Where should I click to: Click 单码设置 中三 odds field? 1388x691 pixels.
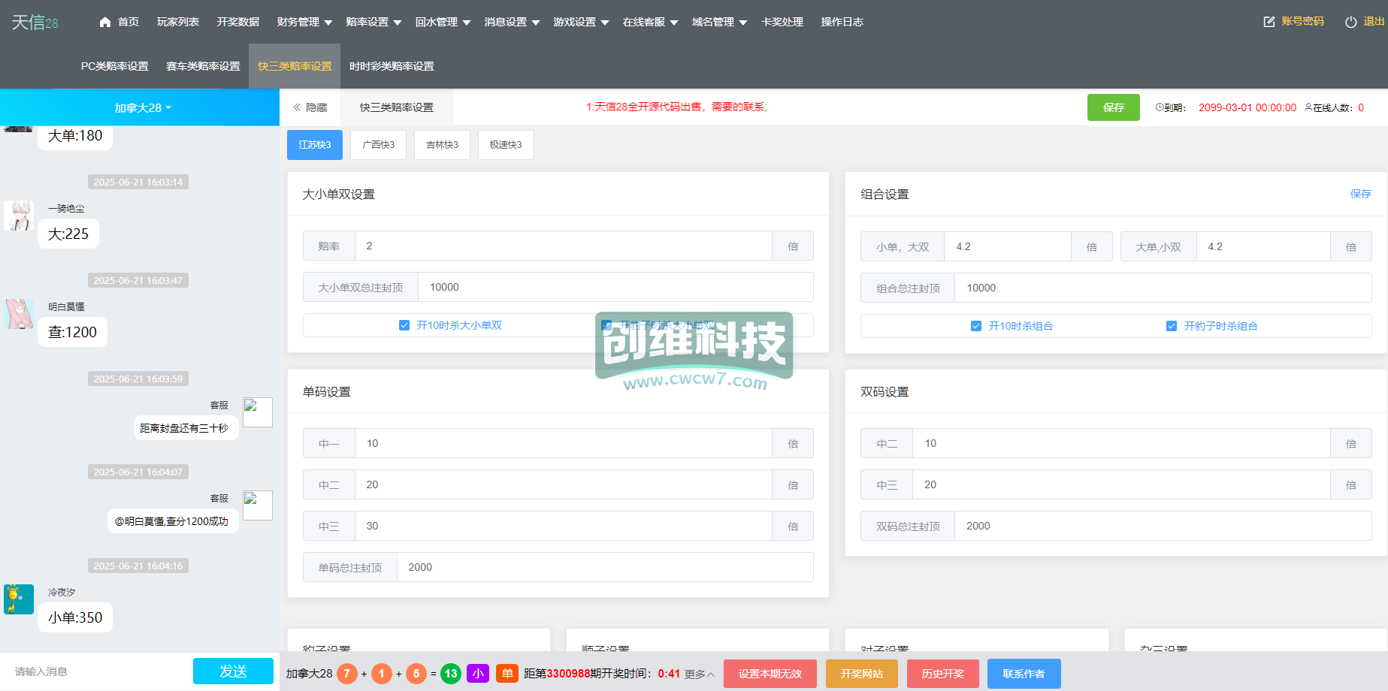tap(564, 526)
